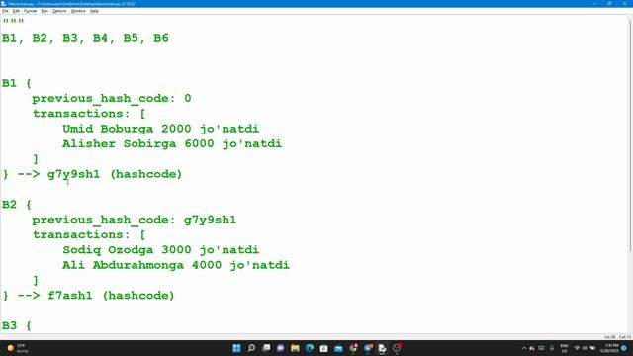Open Google Chrome from the taskbar
The height and width of the screenshot is (356, 633).
point(353,348)
